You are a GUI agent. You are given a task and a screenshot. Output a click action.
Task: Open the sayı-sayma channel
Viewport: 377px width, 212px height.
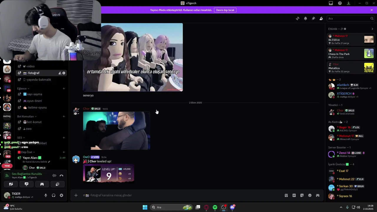pyautogui.click(x=41, y=94)
